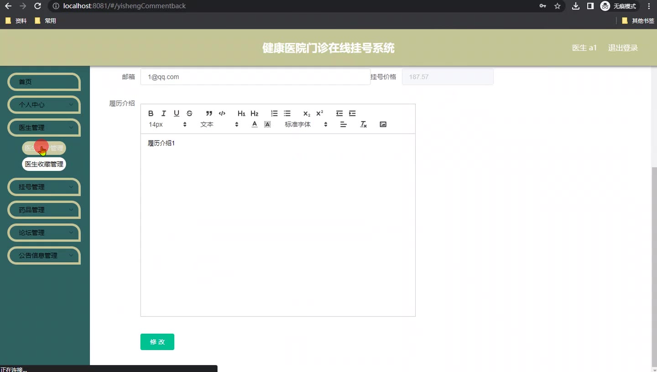The image size is (657, 372).
Task: Open the text color picker
Action: pyautogui.click(x=255, y=124)
